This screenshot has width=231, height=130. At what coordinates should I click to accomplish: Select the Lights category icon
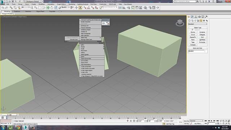(x=195, y=21)
